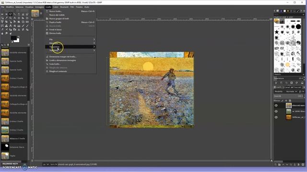
Task: Select the Rectangle Select tool
Action: (x=2, y=14)
